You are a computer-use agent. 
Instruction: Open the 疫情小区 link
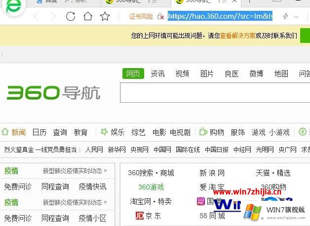click(92, 218)
